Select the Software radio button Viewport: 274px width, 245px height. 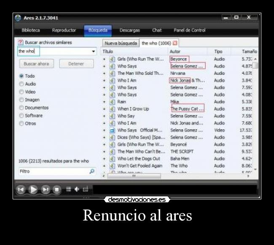pyautogui.click(x=21, y=116)
